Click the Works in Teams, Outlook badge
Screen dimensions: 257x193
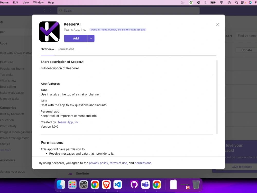tap(118, 30)
